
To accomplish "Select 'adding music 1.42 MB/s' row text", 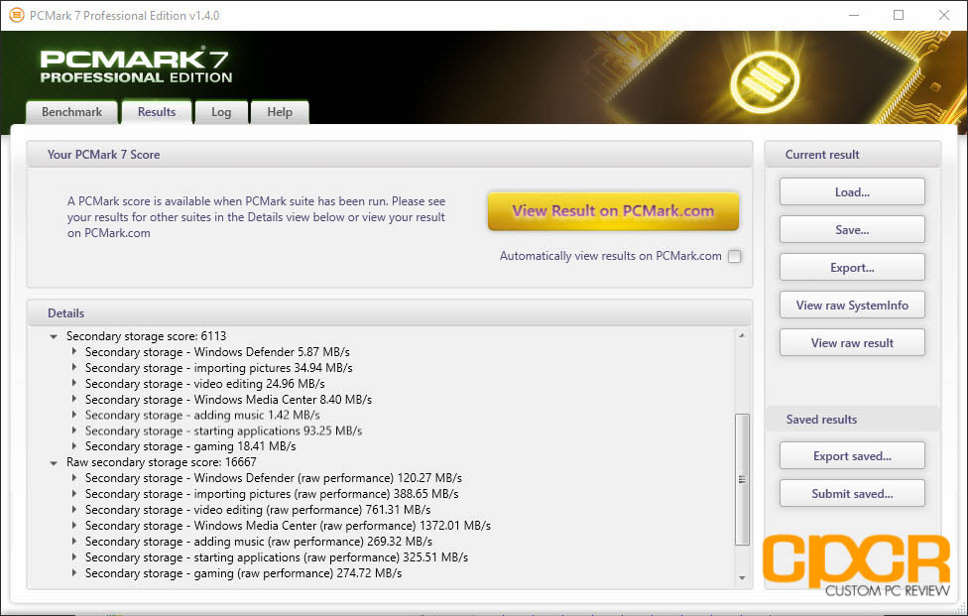I will 202,416.
